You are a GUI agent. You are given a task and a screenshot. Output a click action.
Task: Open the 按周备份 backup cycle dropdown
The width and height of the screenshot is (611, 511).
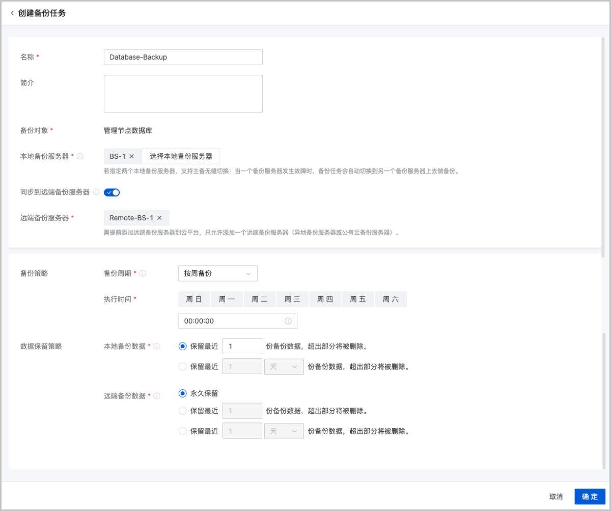pos(218,273)
